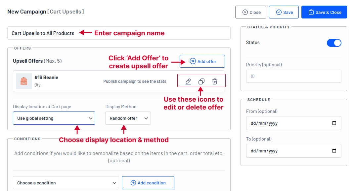
Task: Click the Add condition button
Action: coord(148,183)
